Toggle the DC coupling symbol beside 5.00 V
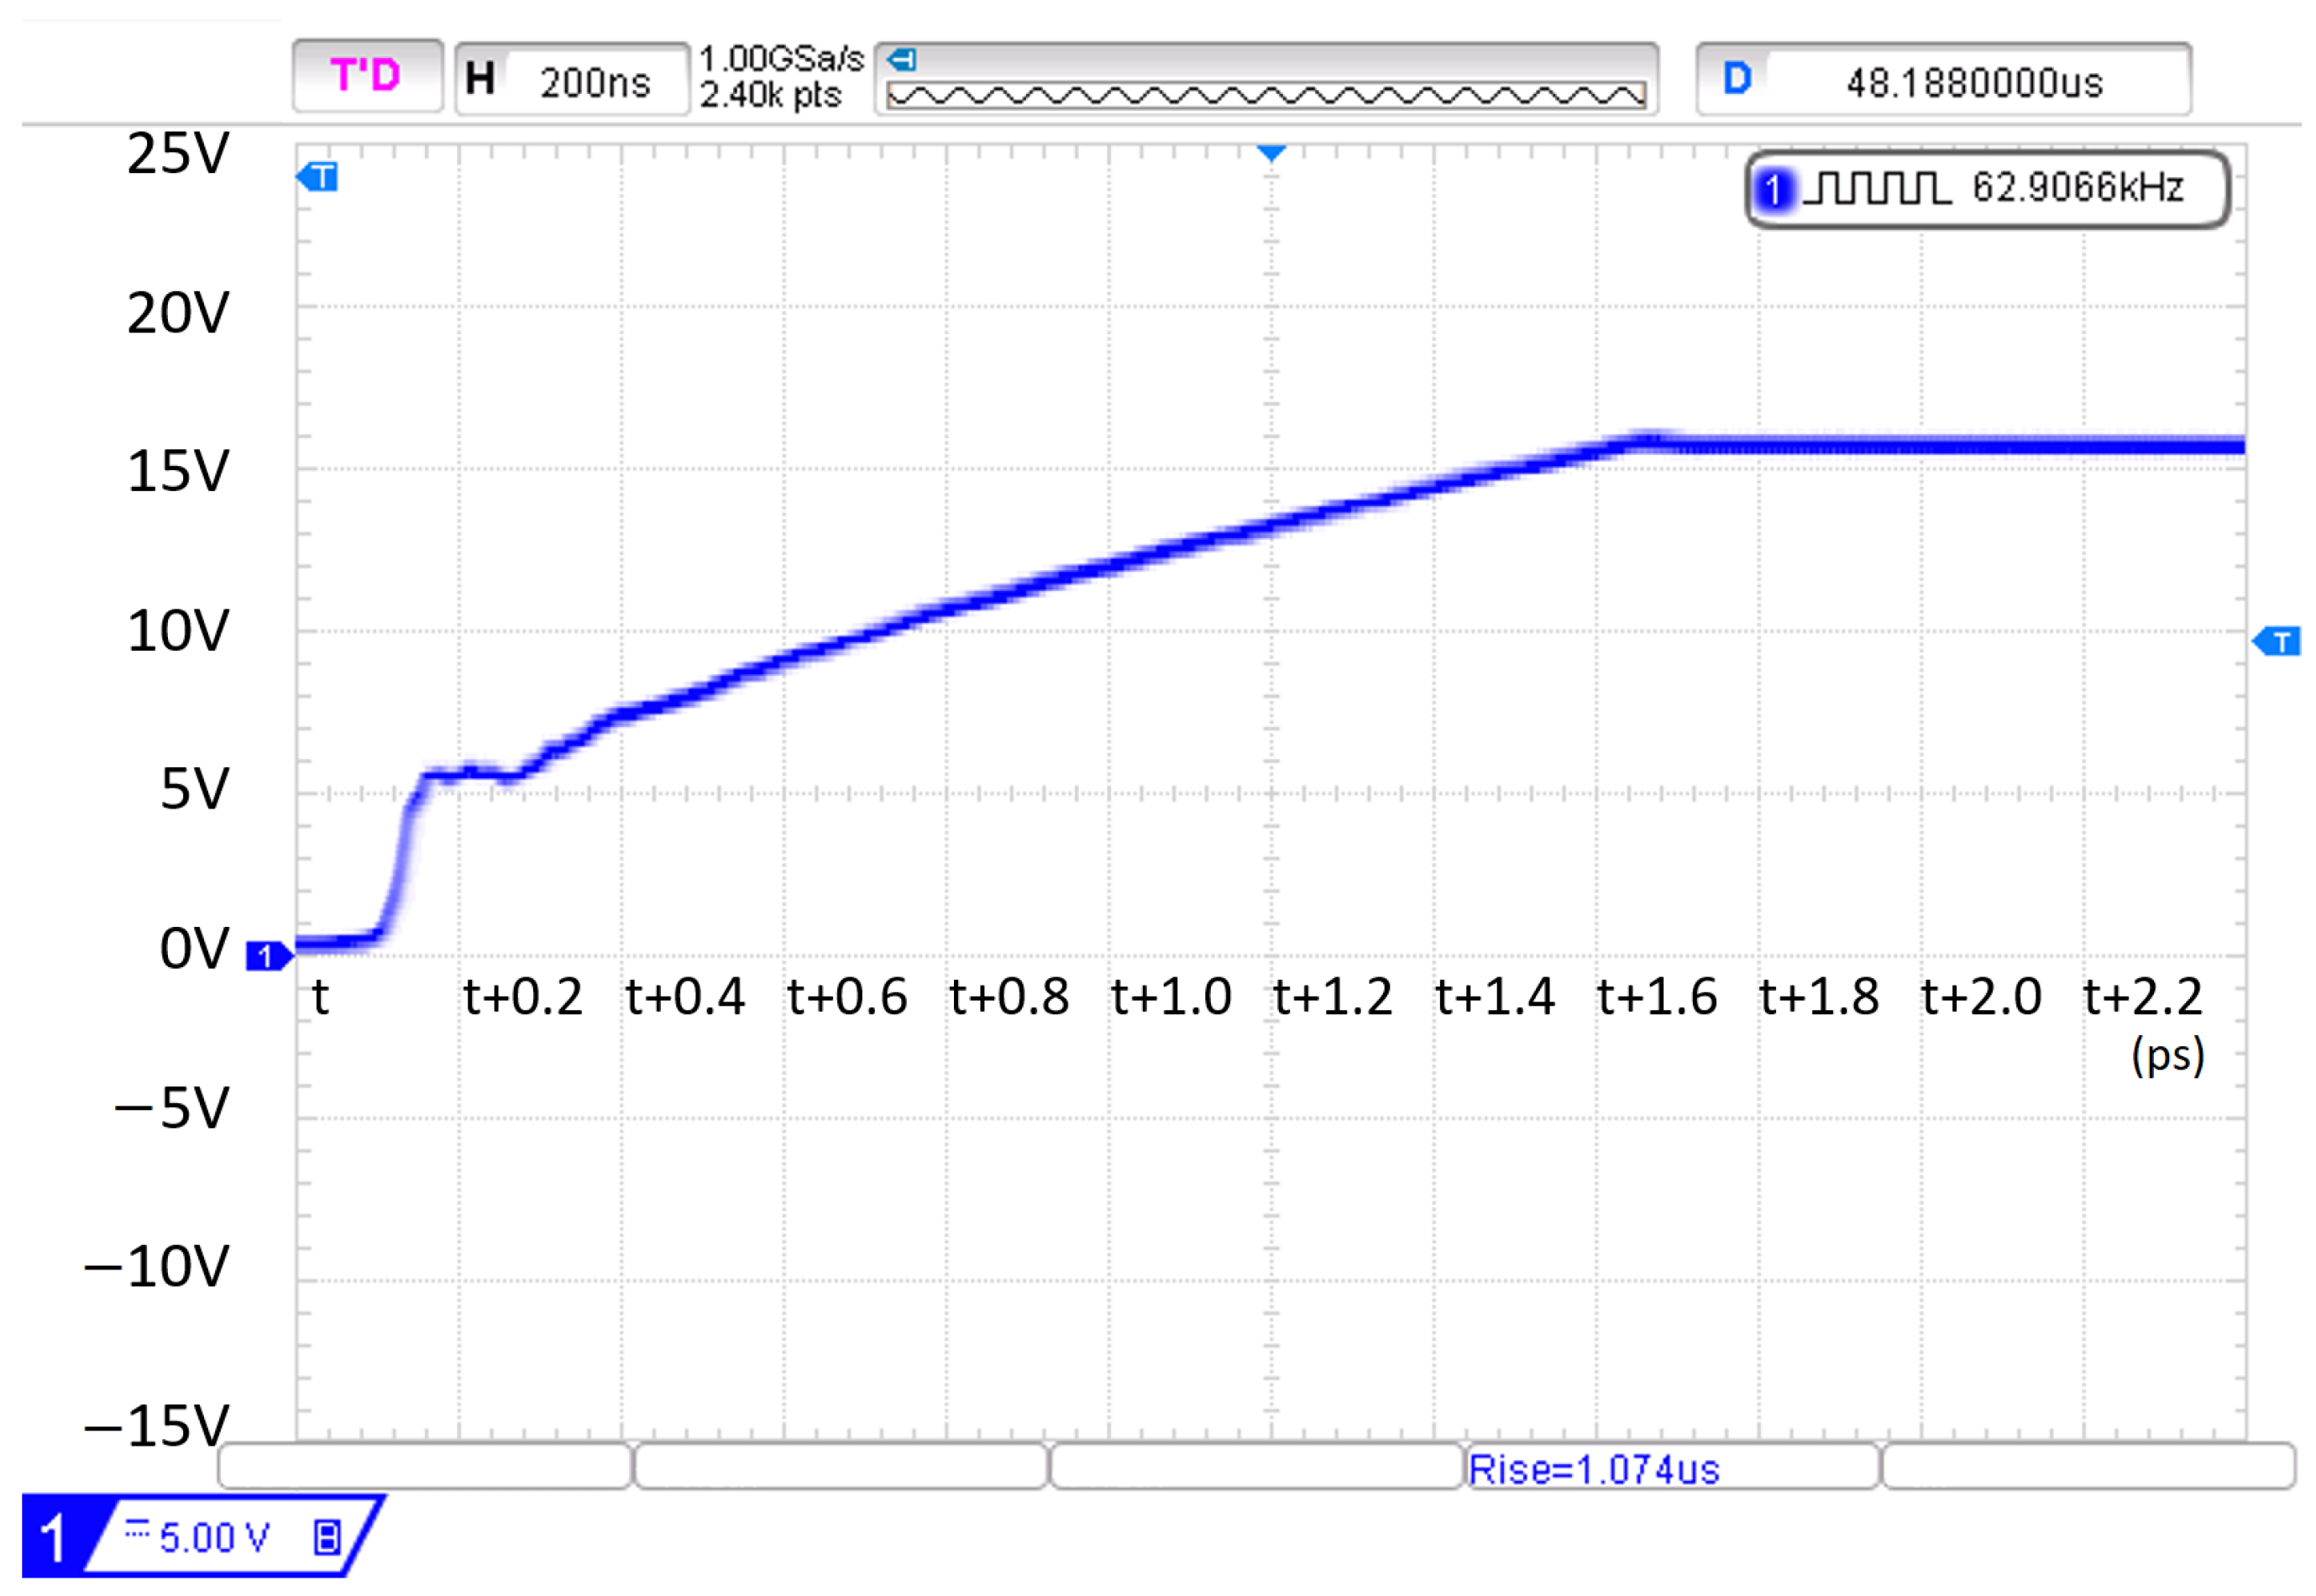This screenshot has width=2316, height=1596. click(137, 1528)
